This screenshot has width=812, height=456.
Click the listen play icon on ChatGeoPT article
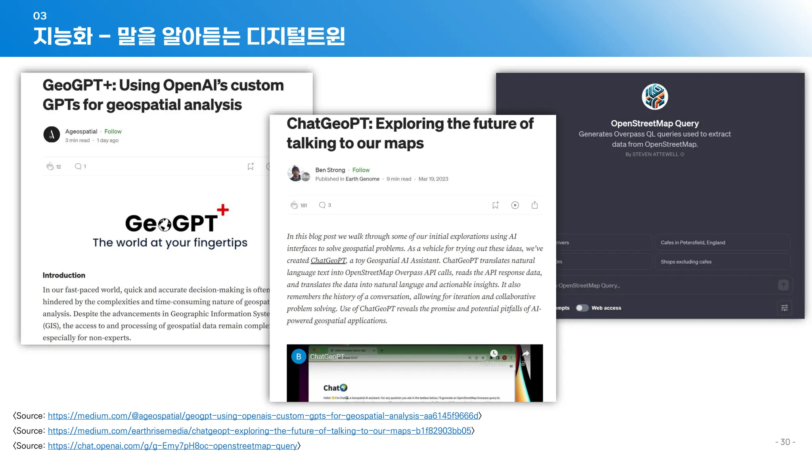(x=515, y=205)
